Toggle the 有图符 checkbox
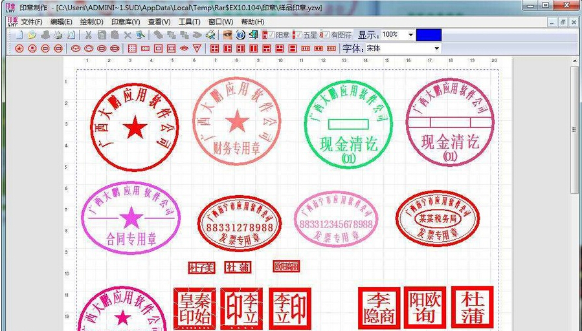 [x=326, y=35]
